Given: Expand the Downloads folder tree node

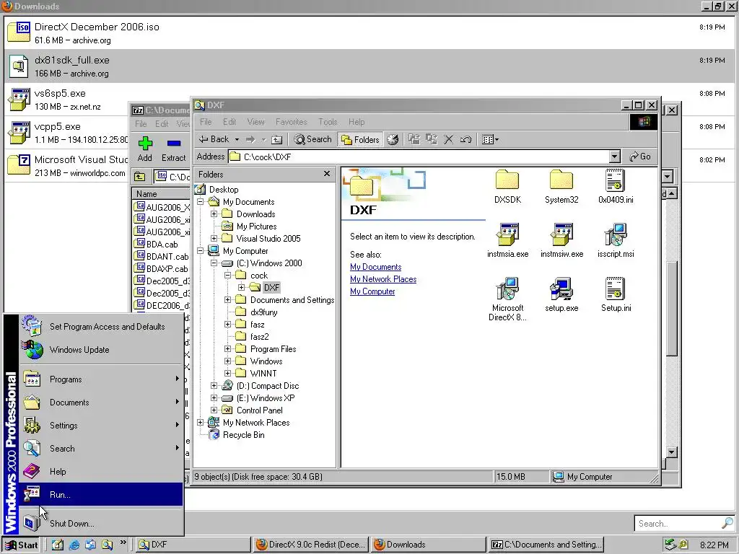Looking at the screenshot, I should point(214,214).
